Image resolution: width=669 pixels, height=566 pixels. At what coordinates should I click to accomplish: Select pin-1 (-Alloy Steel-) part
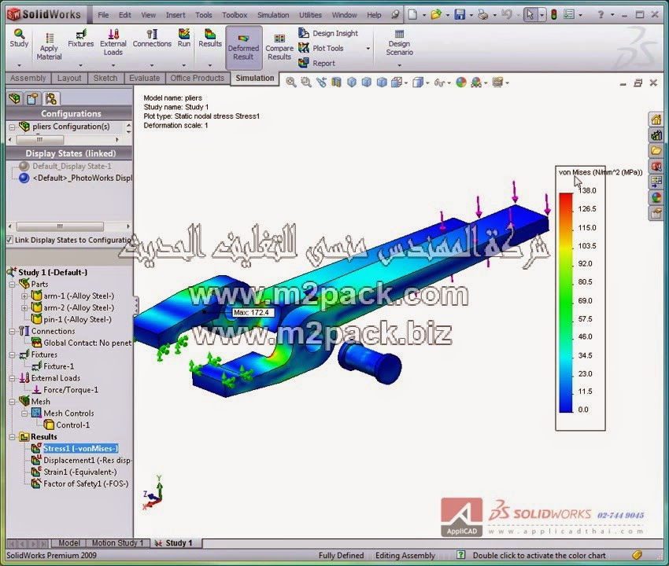[x=77, y=319]
